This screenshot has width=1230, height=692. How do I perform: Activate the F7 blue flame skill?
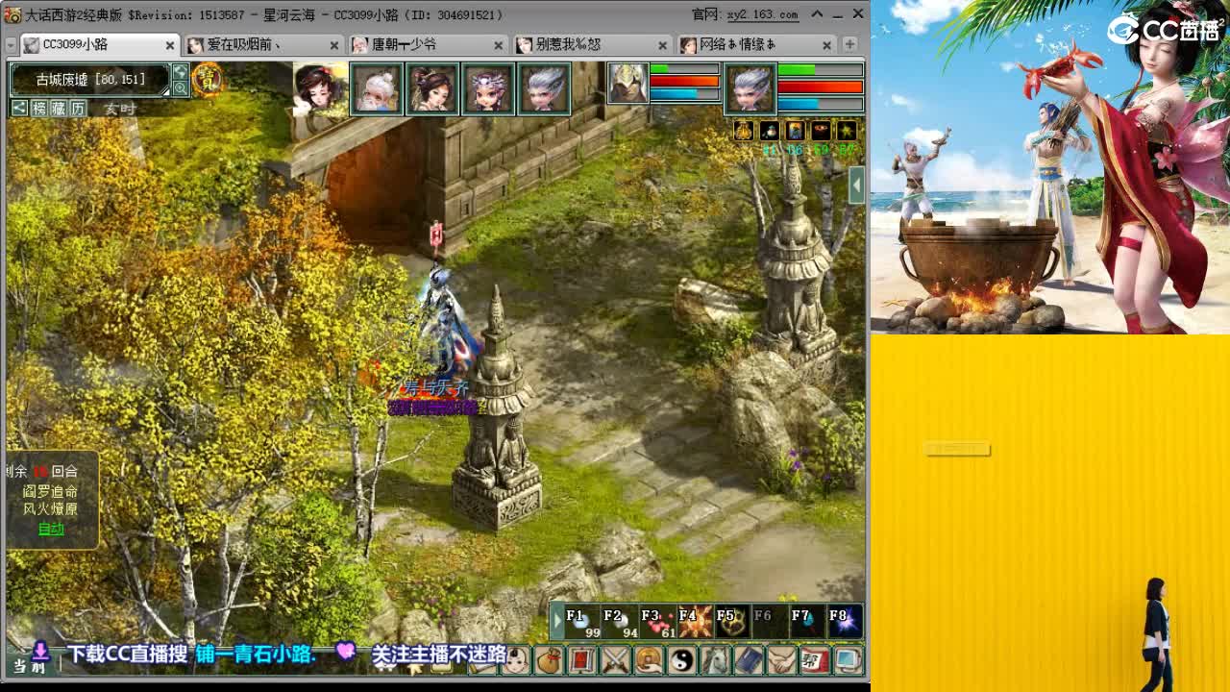coord(807,622)
